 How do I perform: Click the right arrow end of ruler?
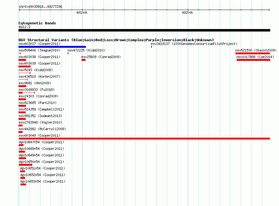tap(269, 10)
